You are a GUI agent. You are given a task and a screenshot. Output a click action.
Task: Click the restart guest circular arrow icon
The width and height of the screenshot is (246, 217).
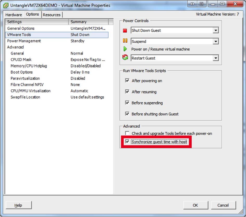click(x=125, y=57)
